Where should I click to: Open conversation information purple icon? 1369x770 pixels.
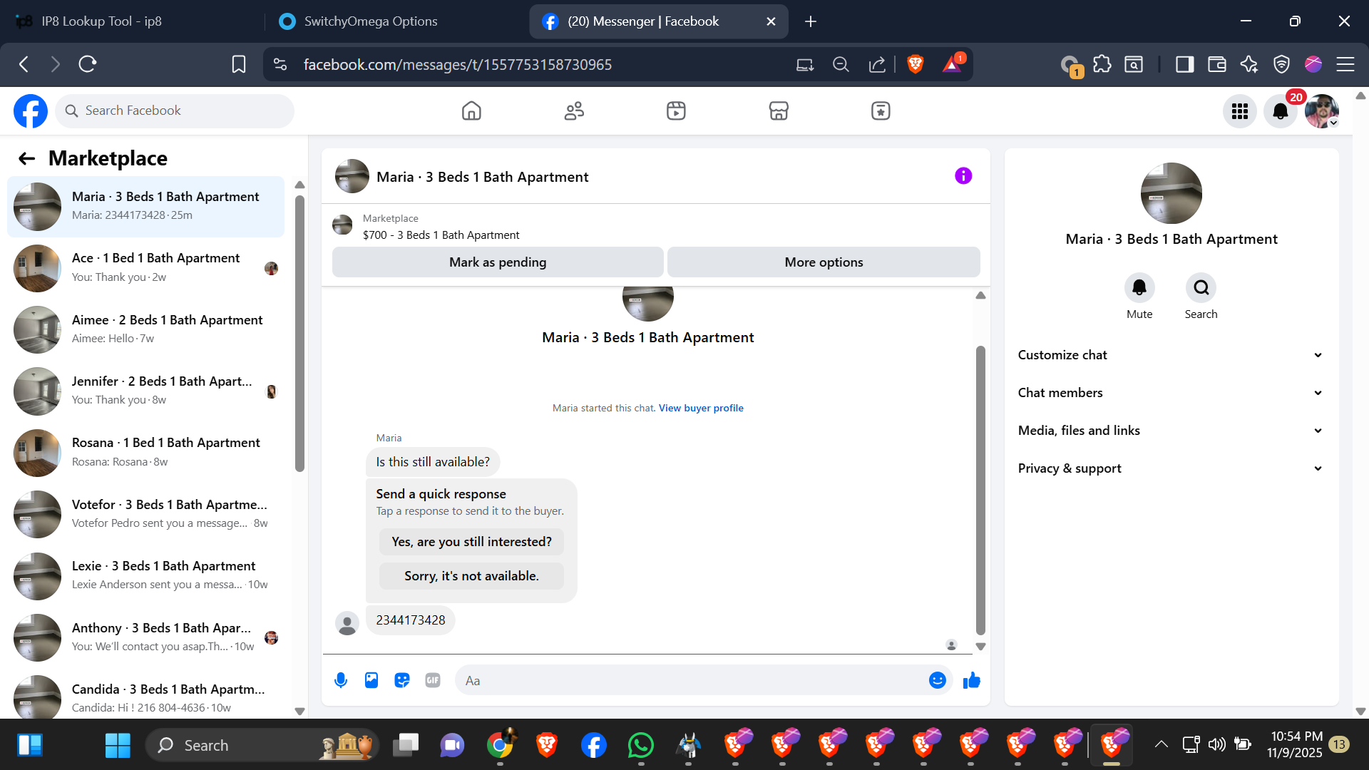(x=963, y=175)
